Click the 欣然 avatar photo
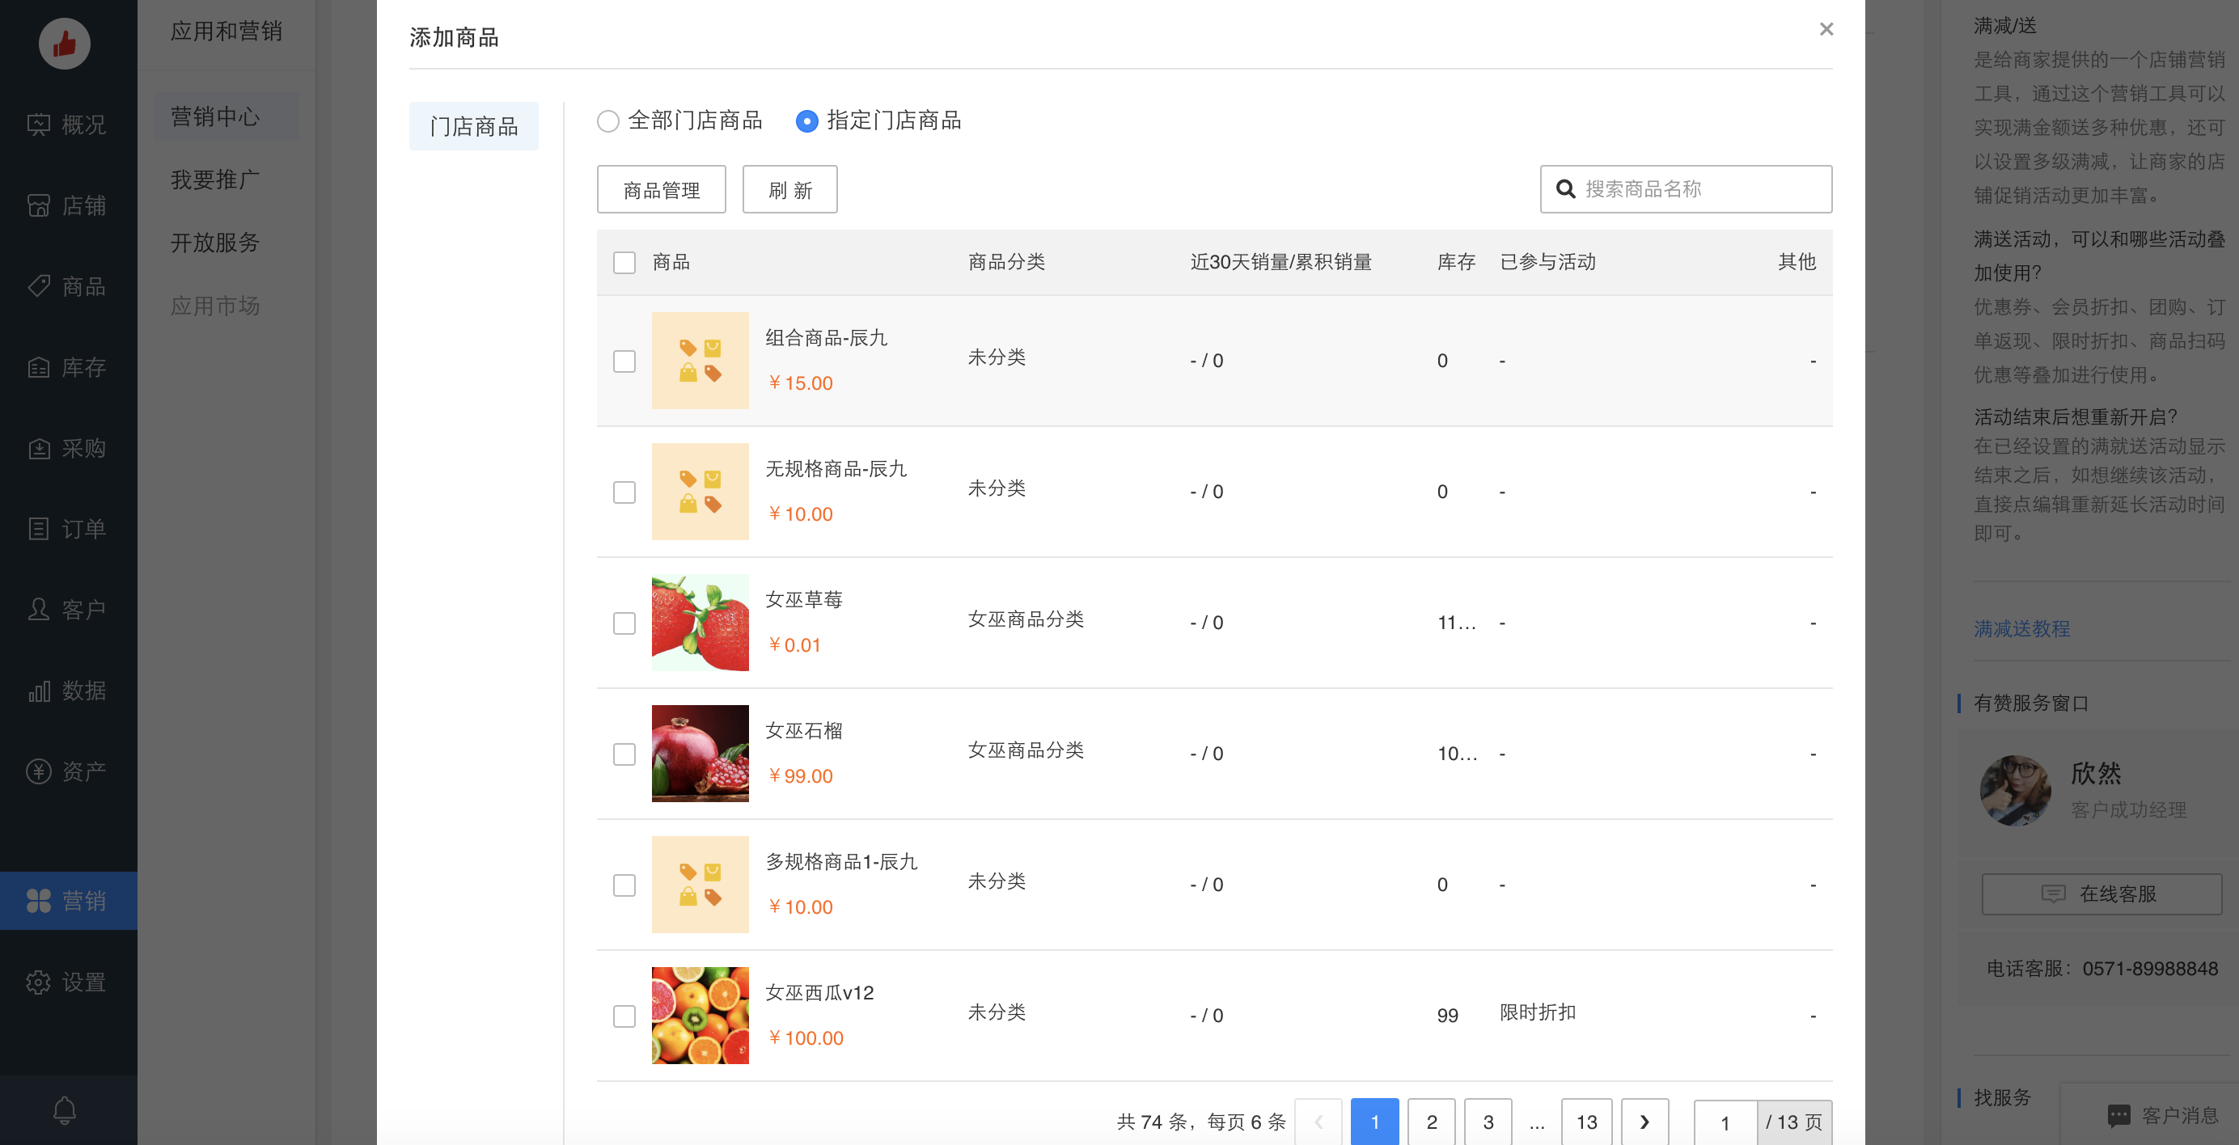2239x1145 pixels. click(2016, 790)
